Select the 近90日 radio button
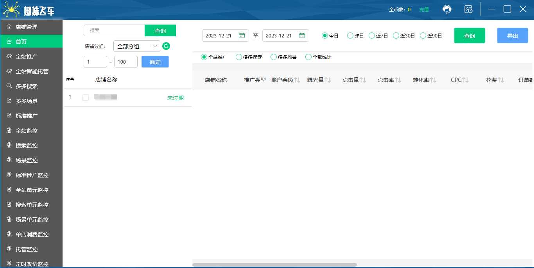 pyautogui.click(x=423, y=35)
